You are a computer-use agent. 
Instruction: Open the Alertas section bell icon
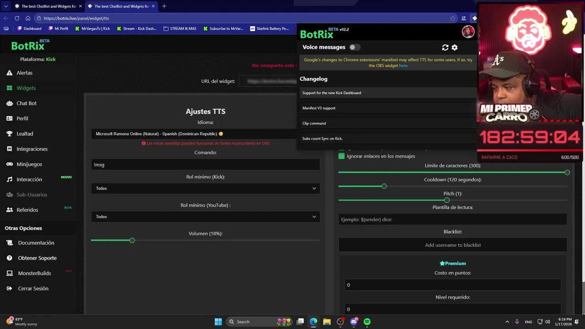tap(9, 73)
